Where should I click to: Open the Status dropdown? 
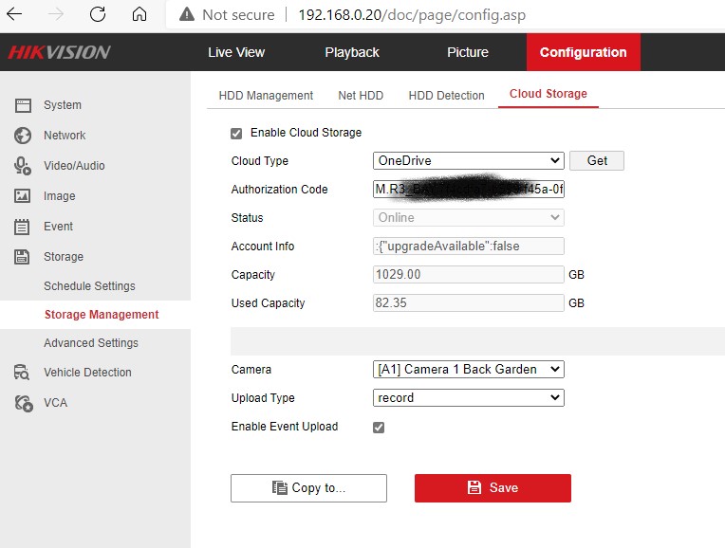coord(469,218)
